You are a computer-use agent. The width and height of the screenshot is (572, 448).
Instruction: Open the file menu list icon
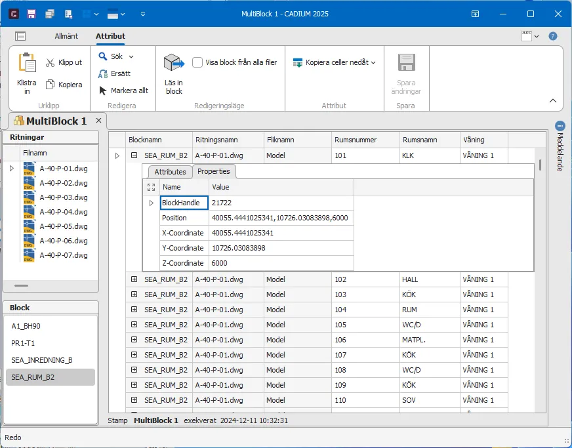point(20,36)
